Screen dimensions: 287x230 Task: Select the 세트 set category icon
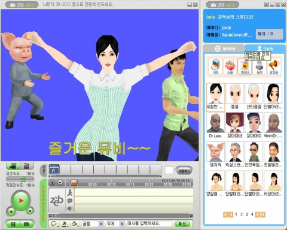point(215,66)
